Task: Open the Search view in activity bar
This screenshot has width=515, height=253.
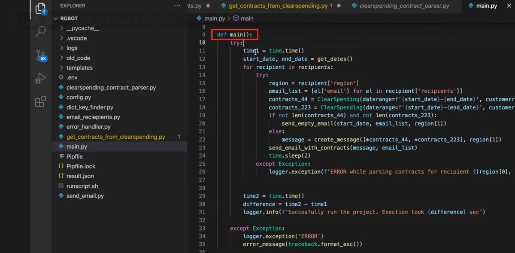Action: pos(41,31)
